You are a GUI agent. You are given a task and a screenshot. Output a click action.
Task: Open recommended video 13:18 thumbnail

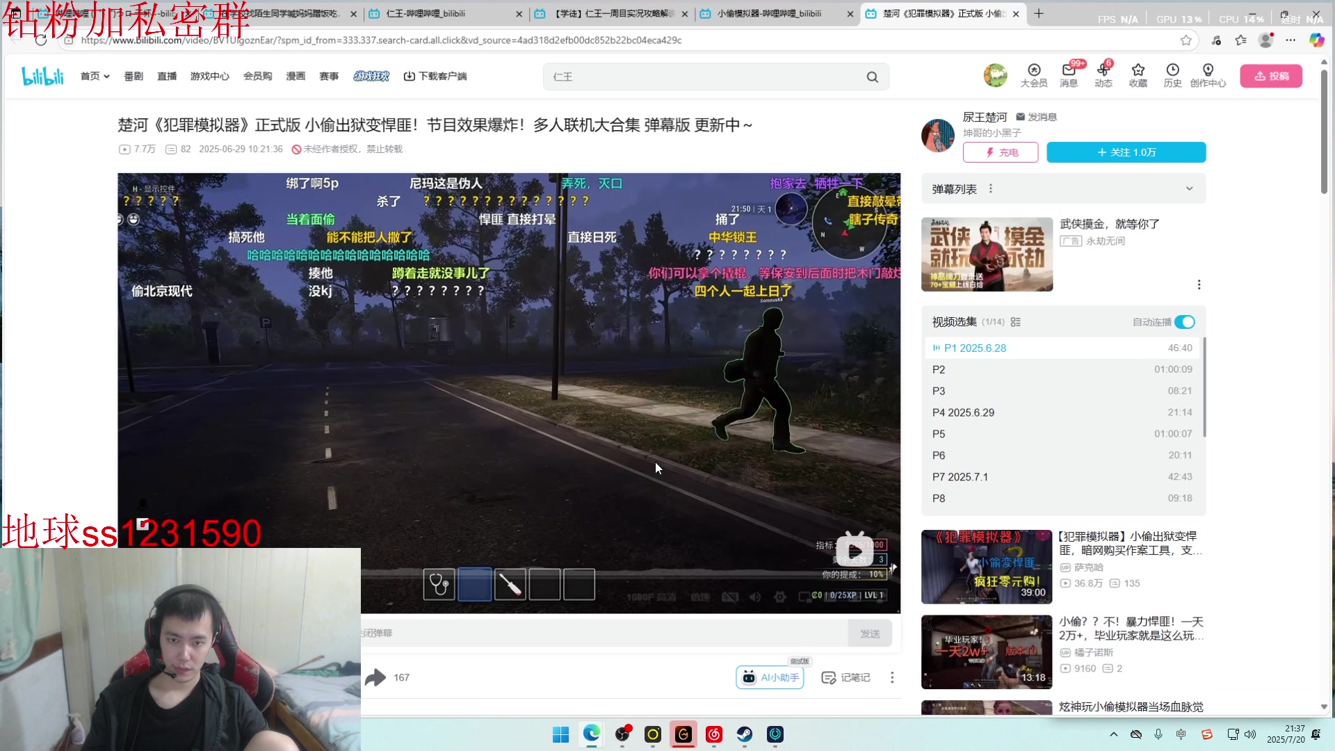(987, 652)
